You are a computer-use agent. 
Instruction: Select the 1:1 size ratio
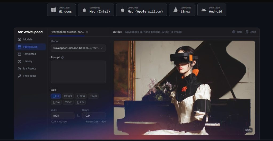(56, 96)
